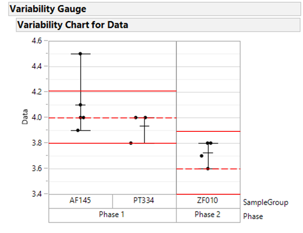
Task: Click the 3.8 data point in PT334
Action: pos(131,143)
